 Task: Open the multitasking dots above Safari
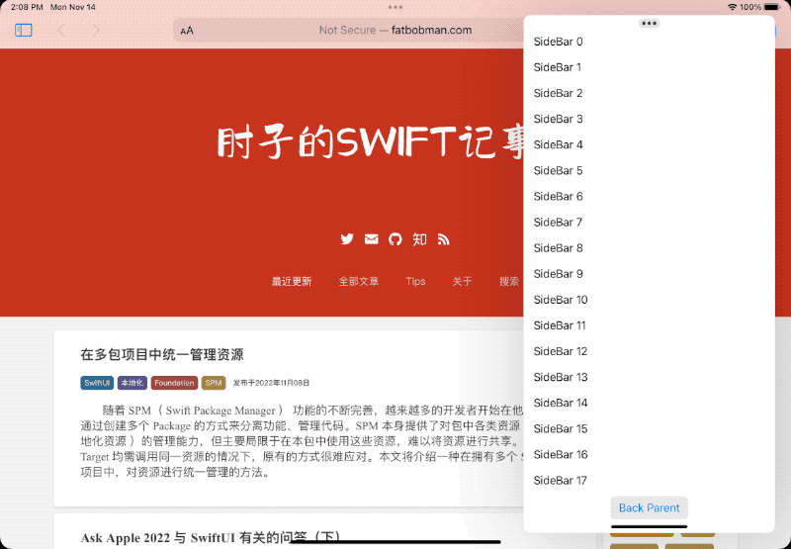click(x=395, y=7)
